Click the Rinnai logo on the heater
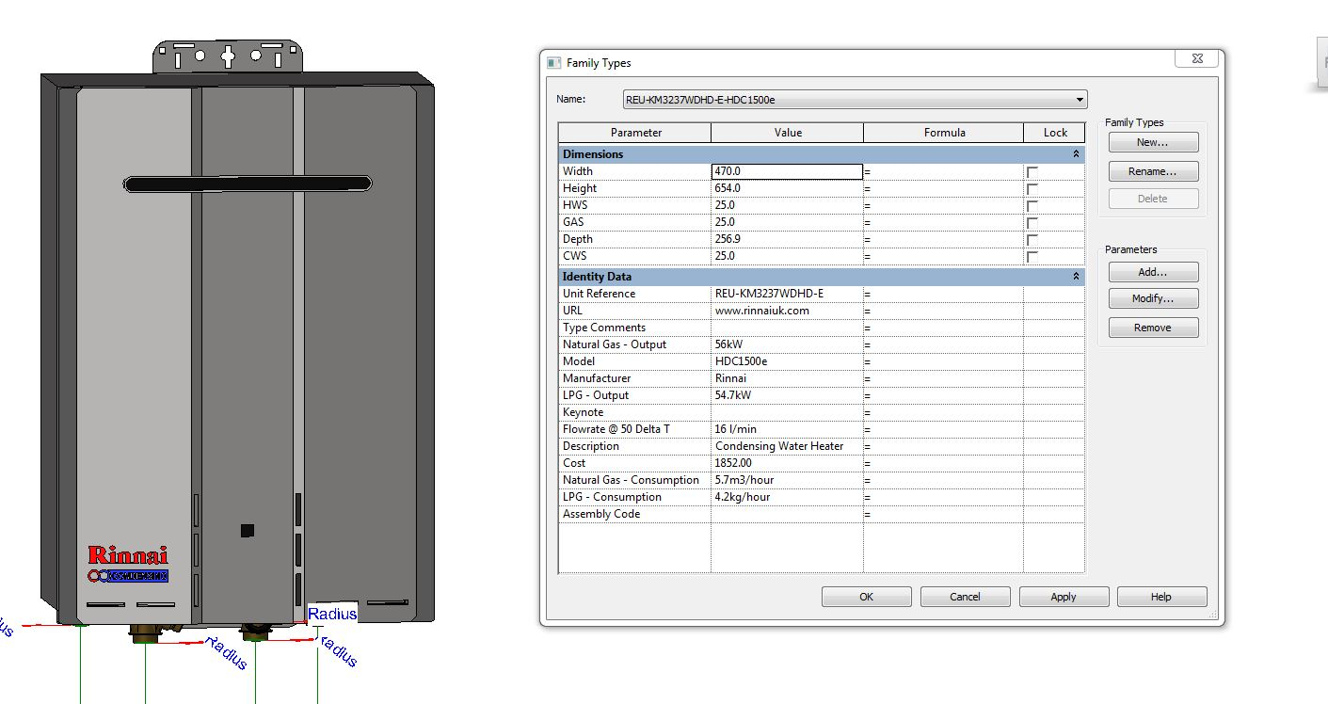 click(x=127, y=556)
